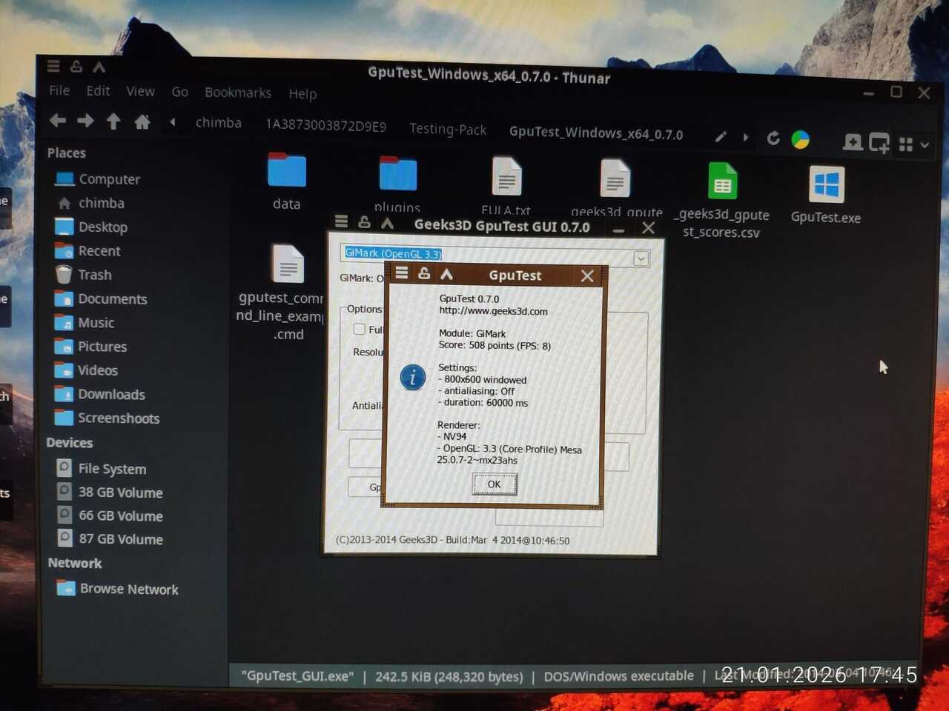Viewport: 949px width, 711px height.
Task: Open the View menu
Action: click(140, 91)
